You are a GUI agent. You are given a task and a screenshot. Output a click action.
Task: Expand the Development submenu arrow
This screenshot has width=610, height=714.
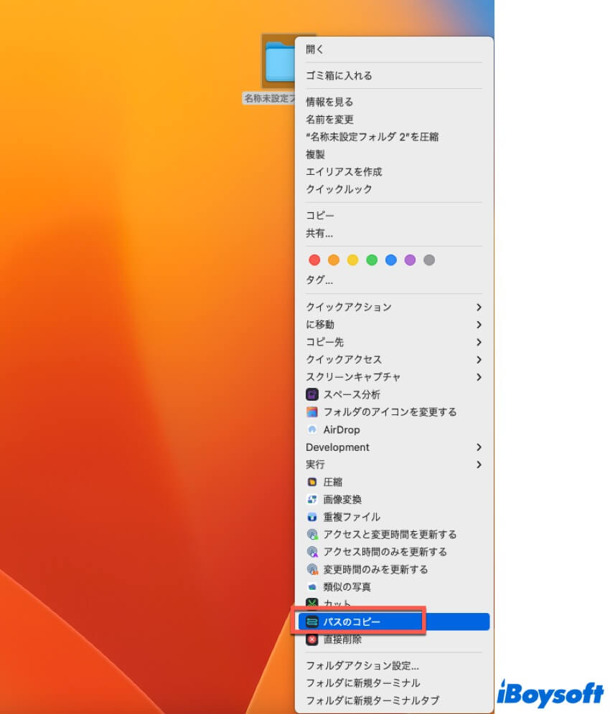[479, 447]
